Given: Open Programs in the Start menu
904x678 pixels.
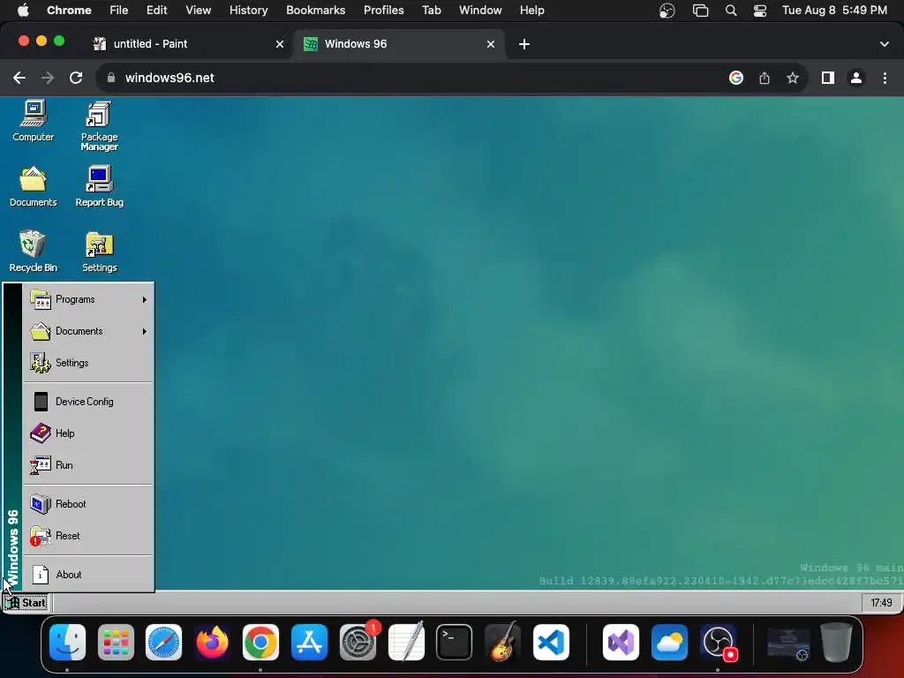Looking at the screenshot, I should [88, 299].
